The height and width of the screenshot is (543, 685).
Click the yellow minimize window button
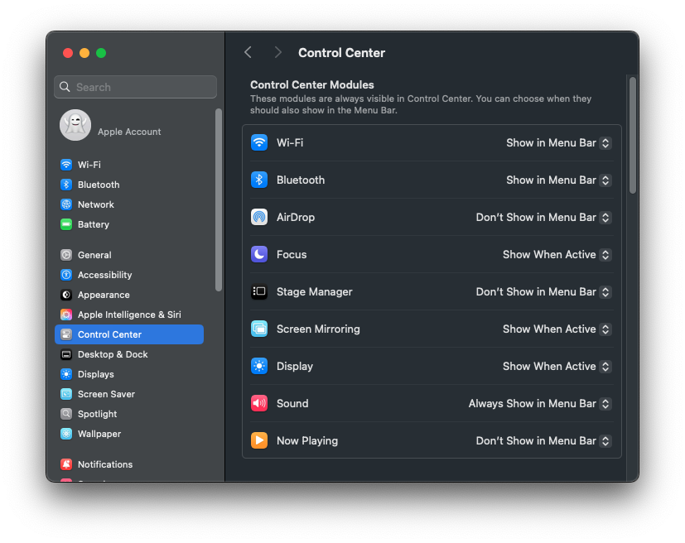[x=84, y=53]
